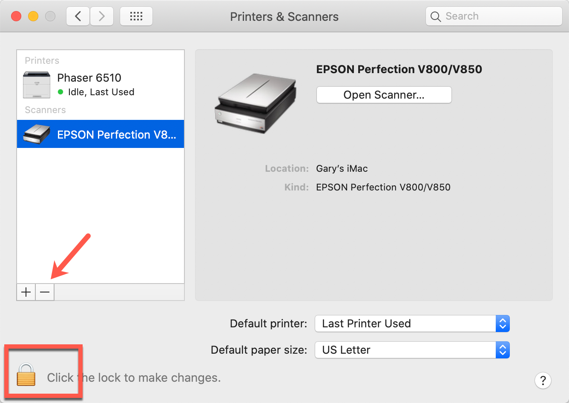Viewport: 569px width, 403px height.
Task: Navigate back with the left arrow
Action: pyautogui.click(x=78, y=16)
